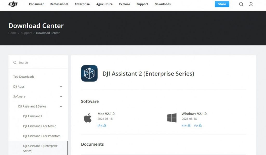Click the download icon next to zip

point(200,125)
